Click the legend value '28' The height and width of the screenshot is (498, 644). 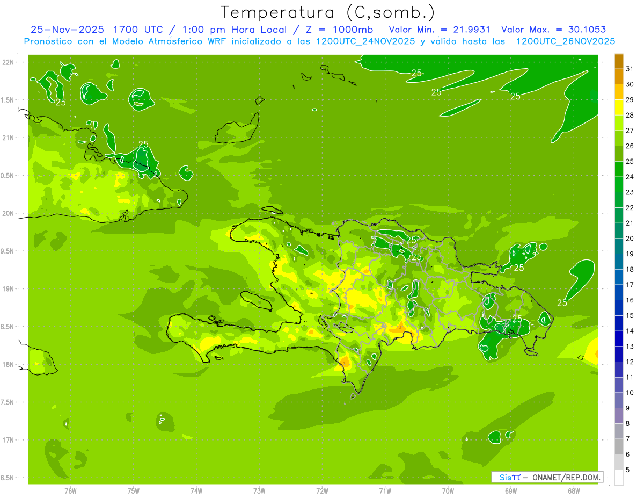[630, 115]
